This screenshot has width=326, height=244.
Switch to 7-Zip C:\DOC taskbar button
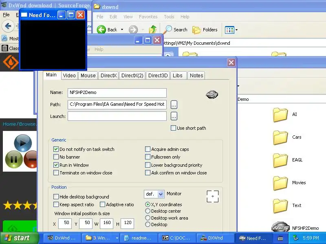(176, 238)
